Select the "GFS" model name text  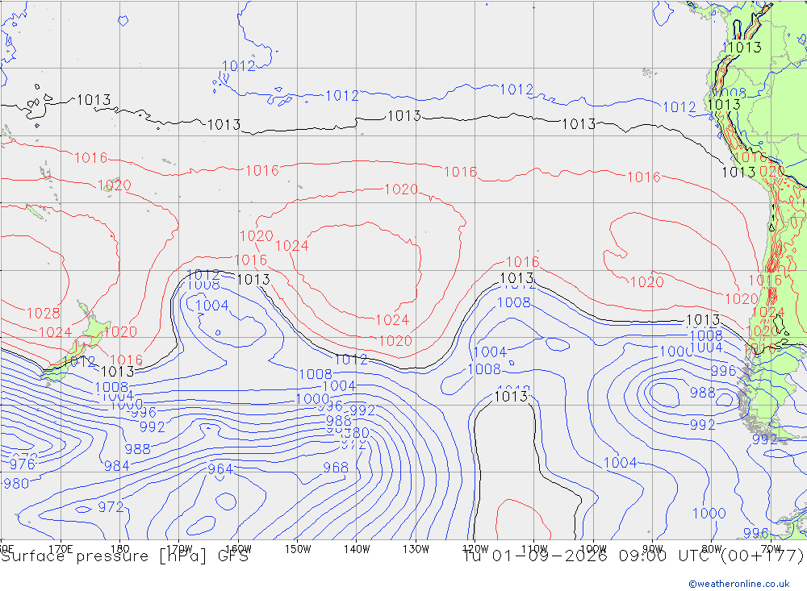(x=233, y=556)
